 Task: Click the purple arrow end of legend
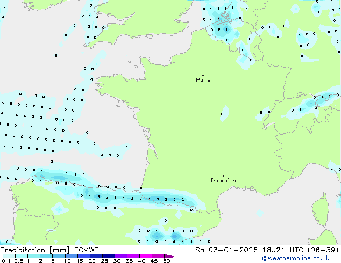click(170, 256)
